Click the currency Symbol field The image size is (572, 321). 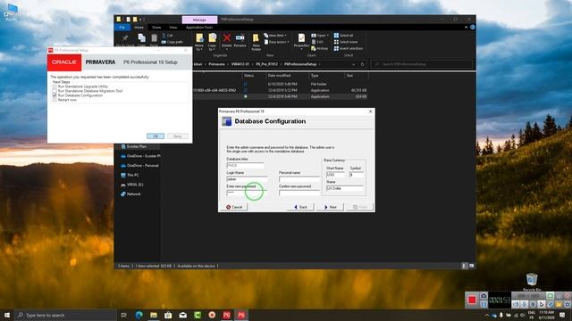click(x=356, y=175)
